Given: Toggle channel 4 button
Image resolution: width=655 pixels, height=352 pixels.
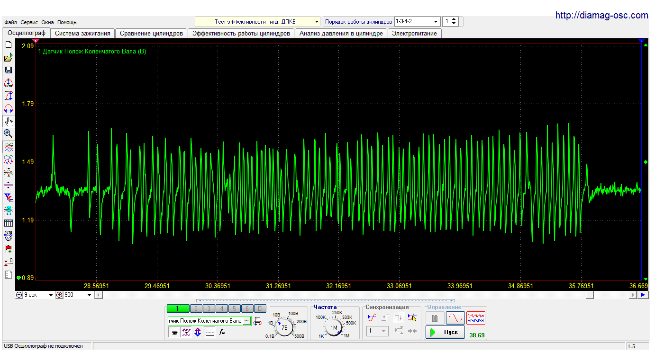Looking at the screenshot, I should pos(221,308).
